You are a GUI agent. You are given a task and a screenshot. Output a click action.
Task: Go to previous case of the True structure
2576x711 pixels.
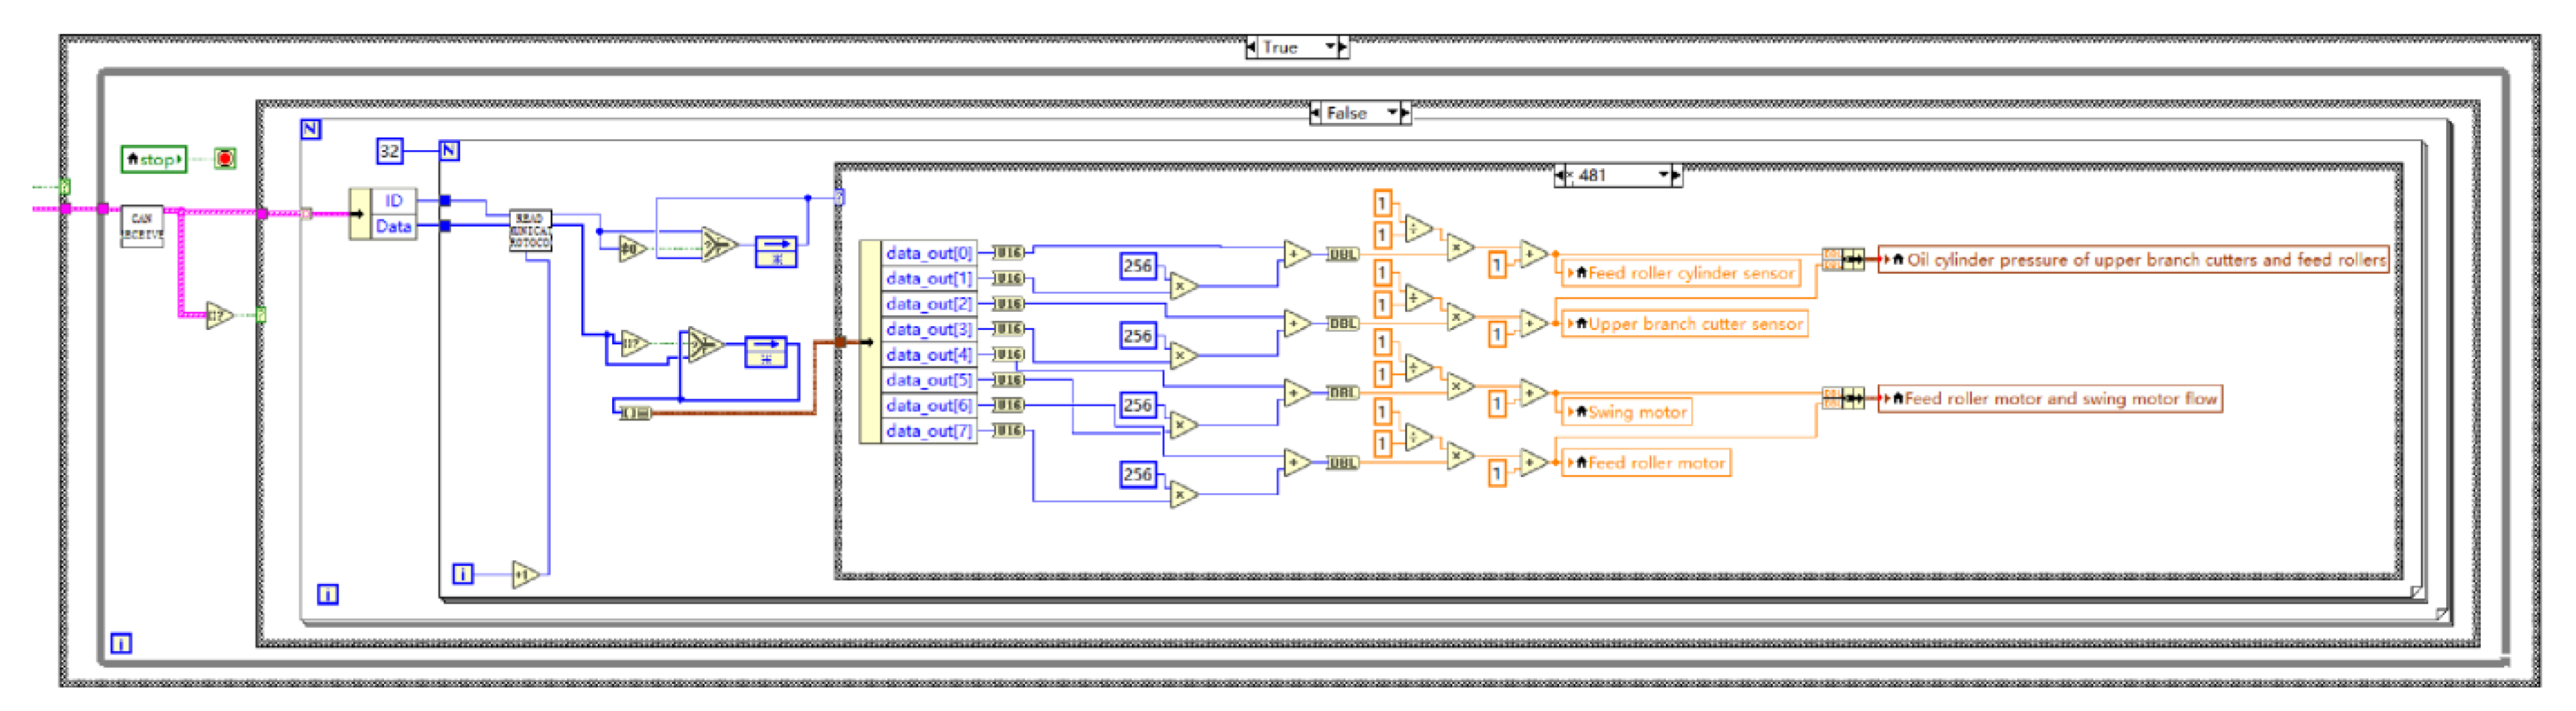[1251, 47]
